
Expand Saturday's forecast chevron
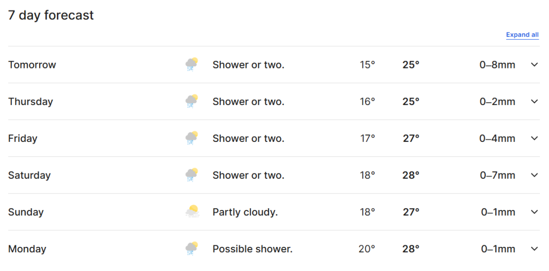[x=534, y=175]
